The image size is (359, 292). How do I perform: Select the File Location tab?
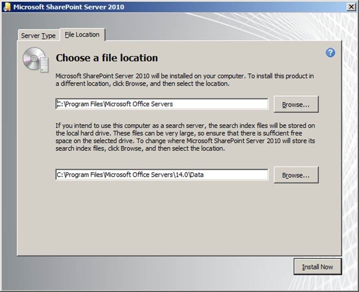coord(82,34)
